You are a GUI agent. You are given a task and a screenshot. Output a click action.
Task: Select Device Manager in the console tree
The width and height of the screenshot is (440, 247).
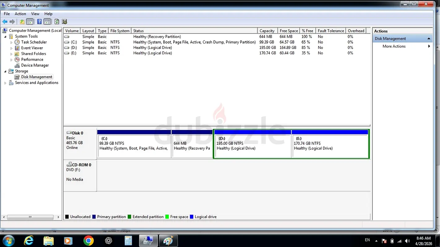35,65
